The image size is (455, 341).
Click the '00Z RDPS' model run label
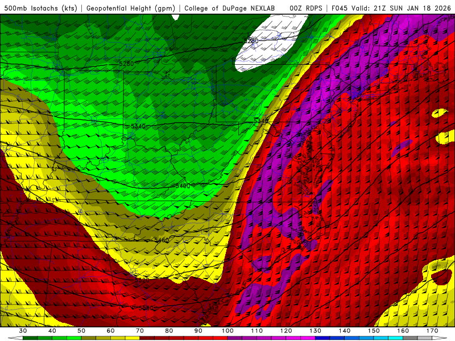point(306,8)
